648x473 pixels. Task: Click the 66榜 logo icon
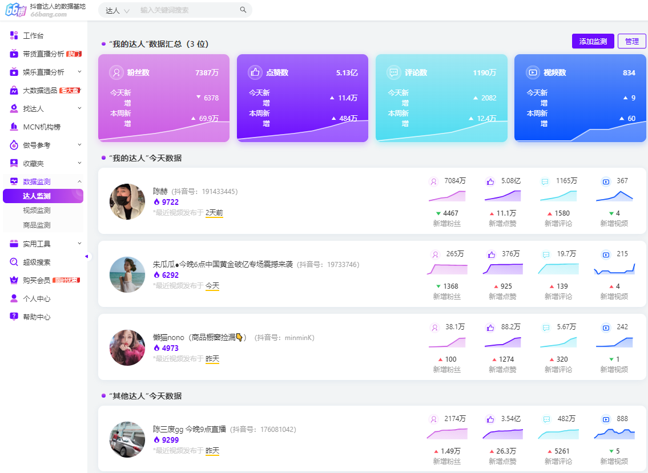pos(16,10)
